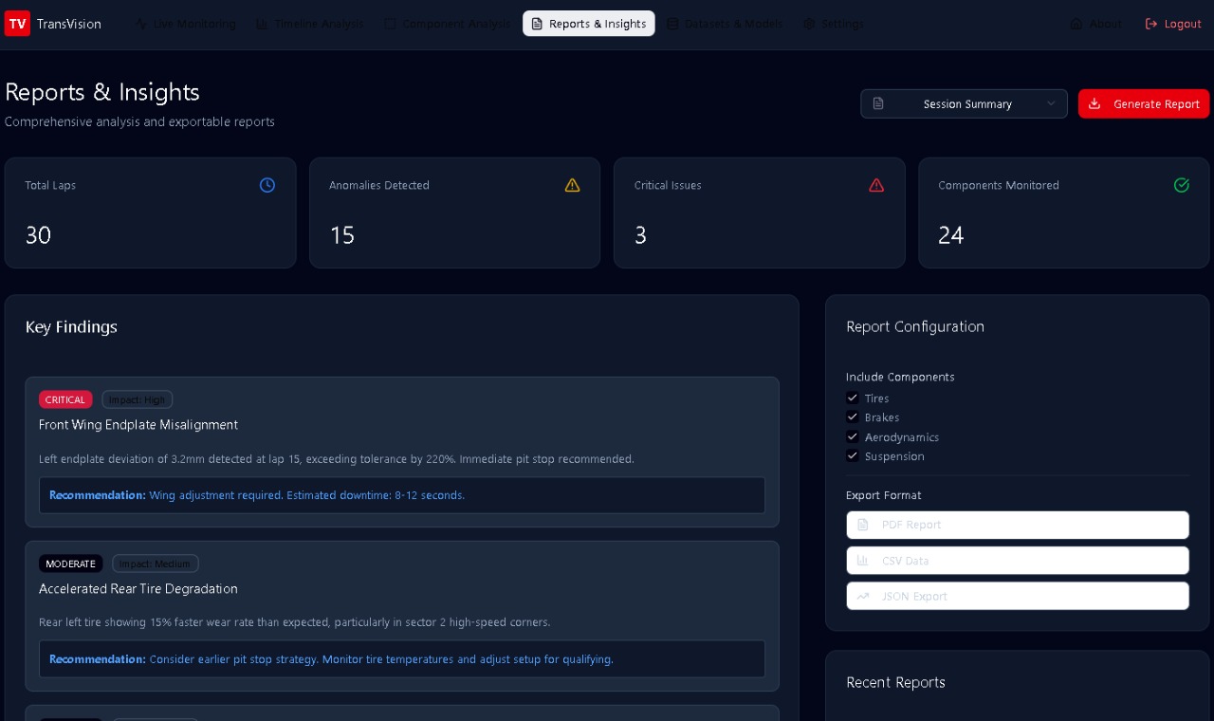Screen dimensions: 1214x721
Task: Switch to the Timeline Analysis tab
Action: (309, 24)
